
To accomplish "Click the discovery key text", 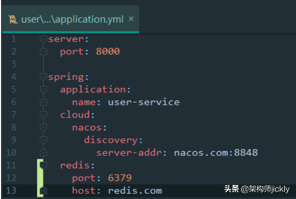I will (111, 140).
